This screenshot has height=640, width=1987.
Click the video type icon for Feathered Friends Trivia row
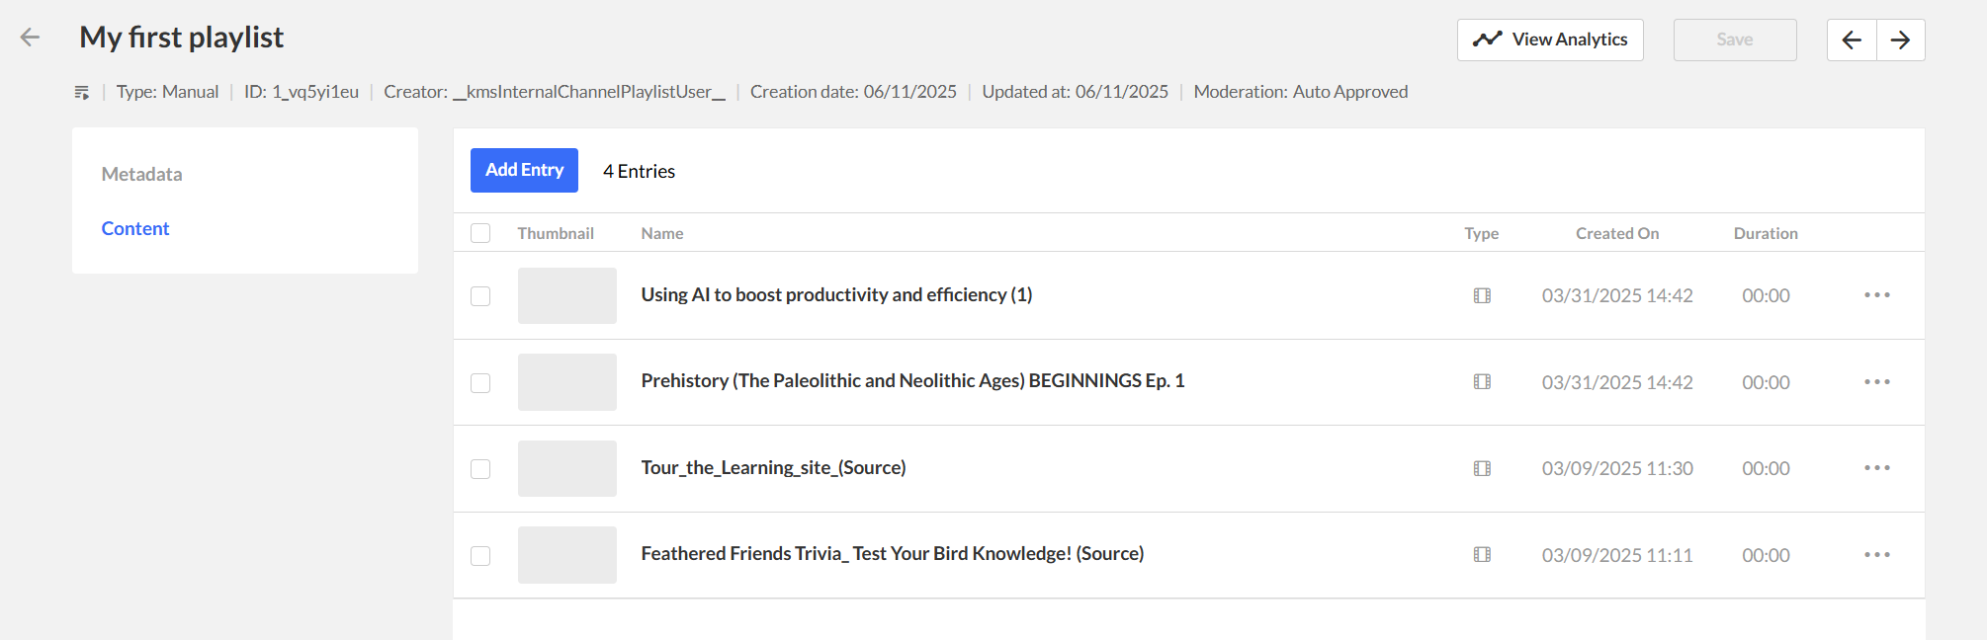point(1482,555)
